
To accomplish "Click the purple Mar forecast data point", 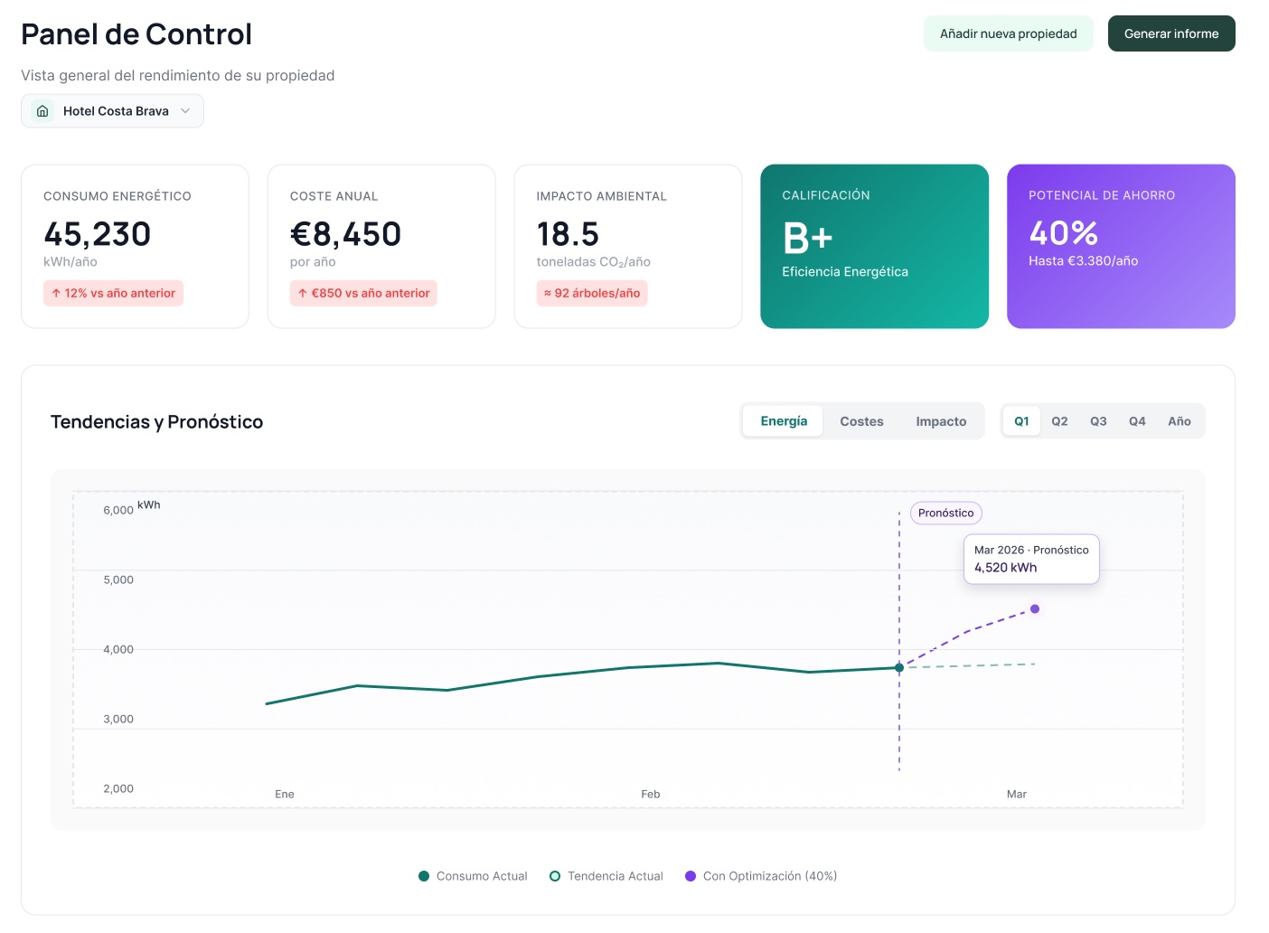I will [1035, 609].
